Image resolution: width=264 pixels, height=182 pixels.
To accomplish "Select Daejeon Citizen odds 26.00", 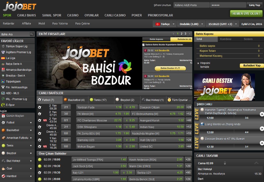I will pyautogui.click(x=180, y=107).
